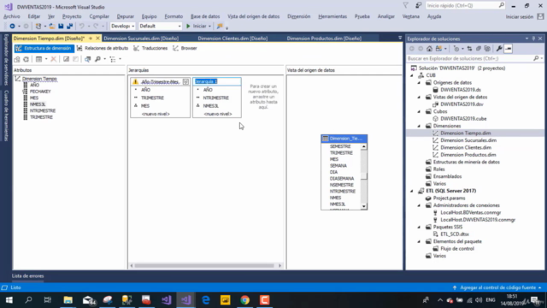Screen dimensions: 547x308
Task: Open the Default platform dropdown
Action: coord(160,27)
